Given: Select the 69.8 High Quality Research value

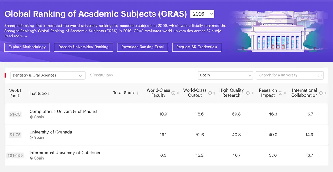Looking at the screenshot, I should 236,114.
